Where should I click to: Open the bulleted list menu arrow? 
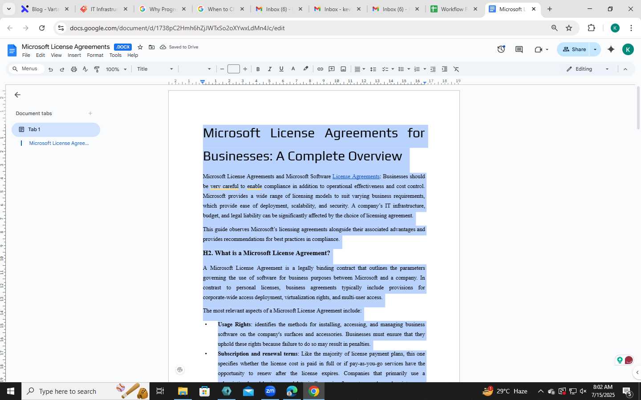click(x=409, y=69)
